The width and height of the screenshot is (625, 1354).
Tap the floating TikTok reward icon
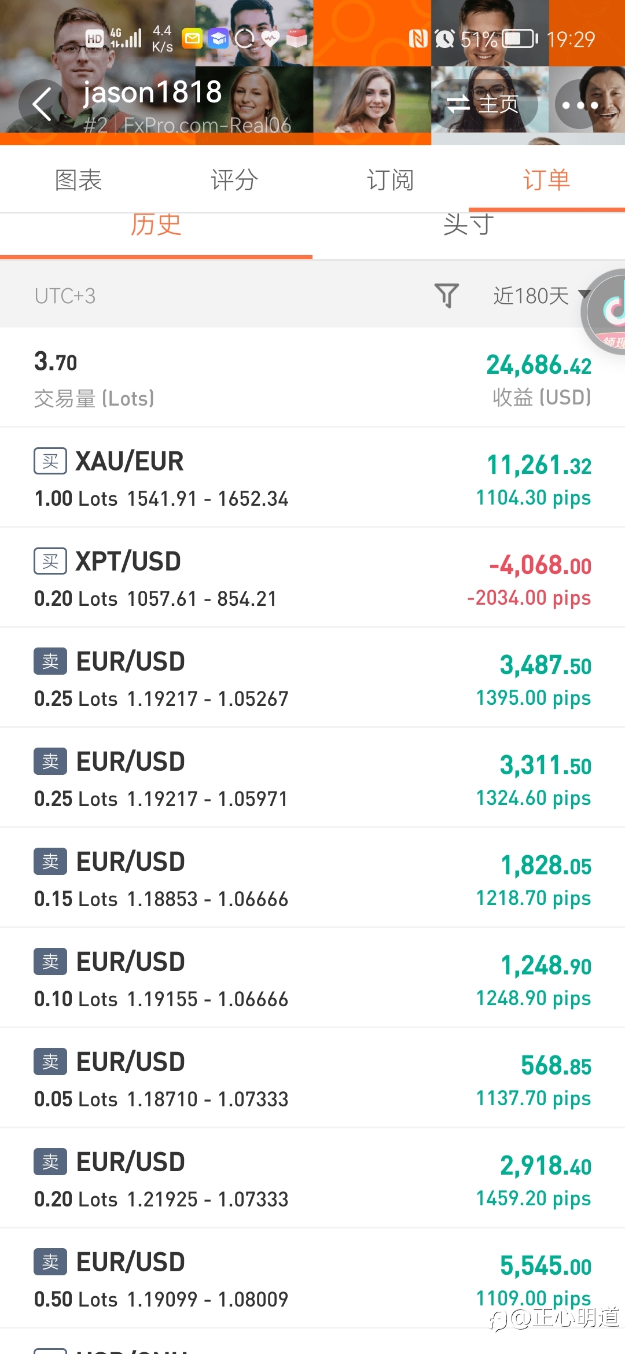click(x=608, y=311)
